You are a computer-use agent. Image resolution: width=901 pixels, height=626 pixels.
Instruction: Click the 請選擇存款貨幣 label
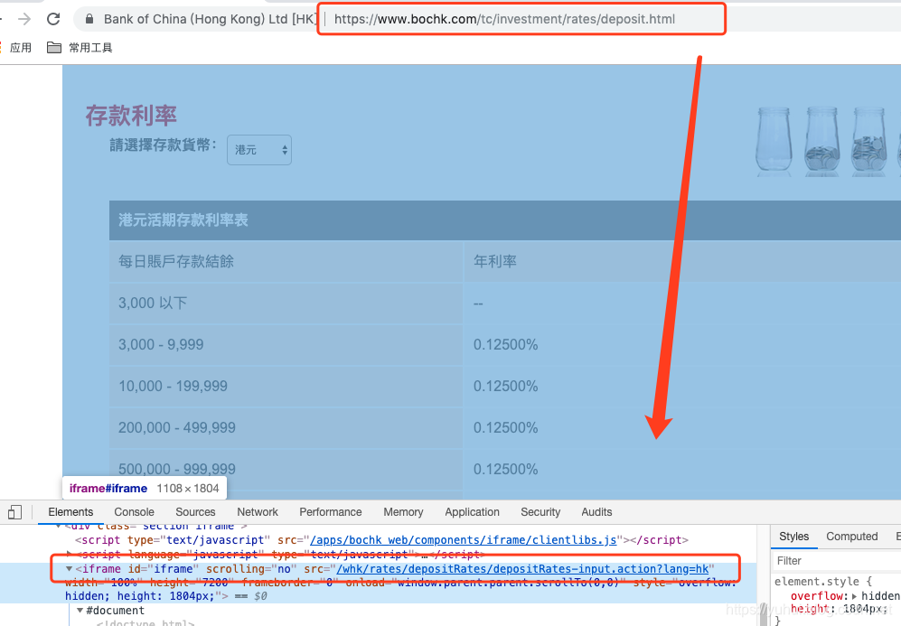[164, 145]
